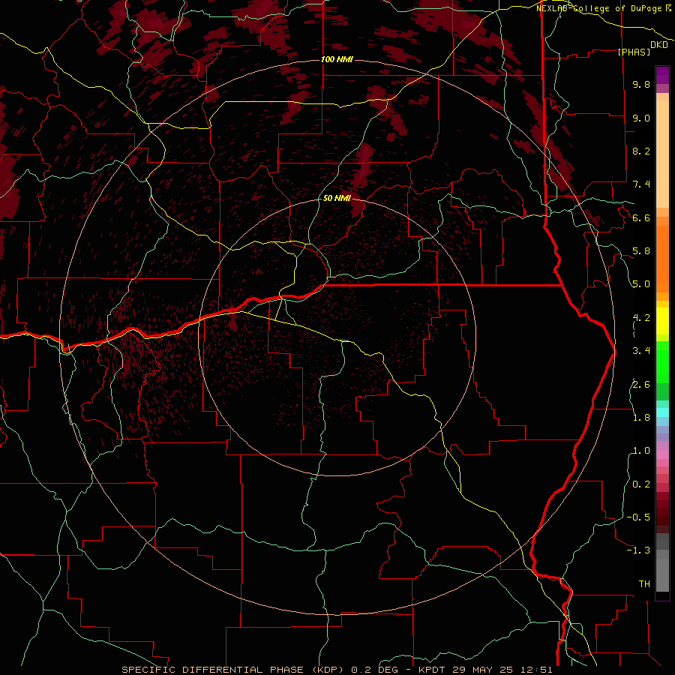This screenshot has width=675, height=675.
Task: Click the bright green segment of the color bar
Action: (662, 362)
